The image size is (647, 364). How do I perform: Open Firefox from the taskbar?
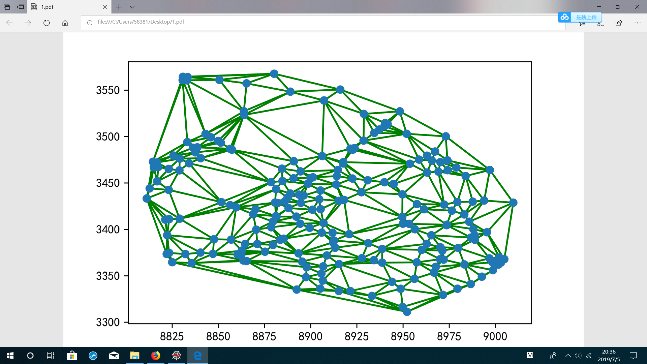tap(155, 356)
